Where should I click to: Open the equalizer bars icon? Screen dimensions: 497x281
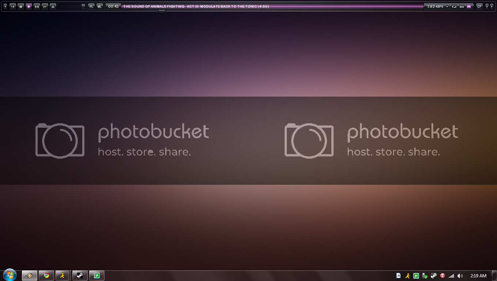(x=462, y=6)
